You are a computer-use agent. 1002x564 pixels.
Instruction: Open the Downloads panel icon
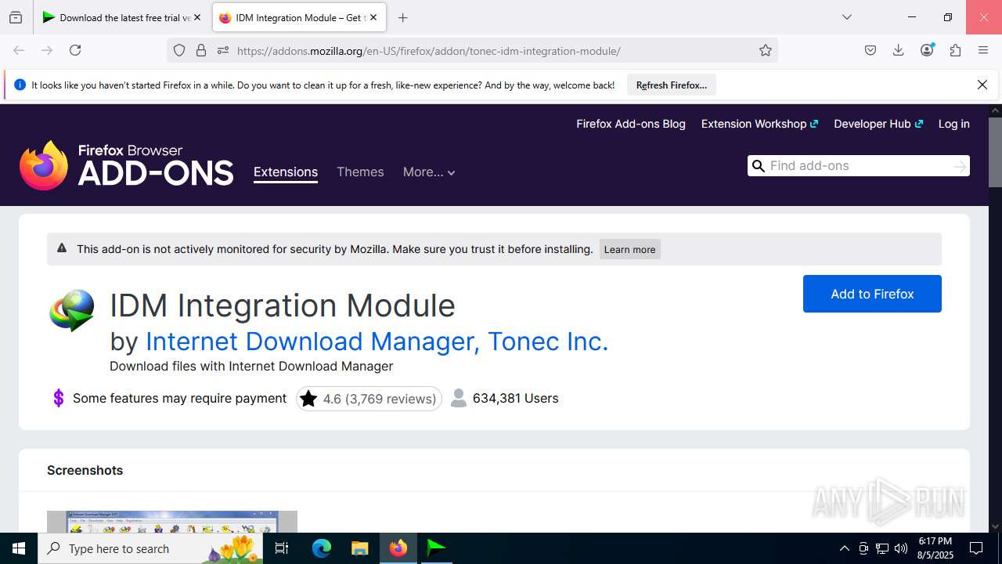[899, 50]
